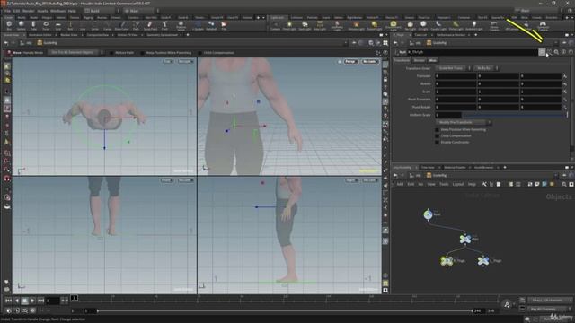Select the Sphere shelf tool
Viewport: 575px width, 323px height.
(22, 25)
